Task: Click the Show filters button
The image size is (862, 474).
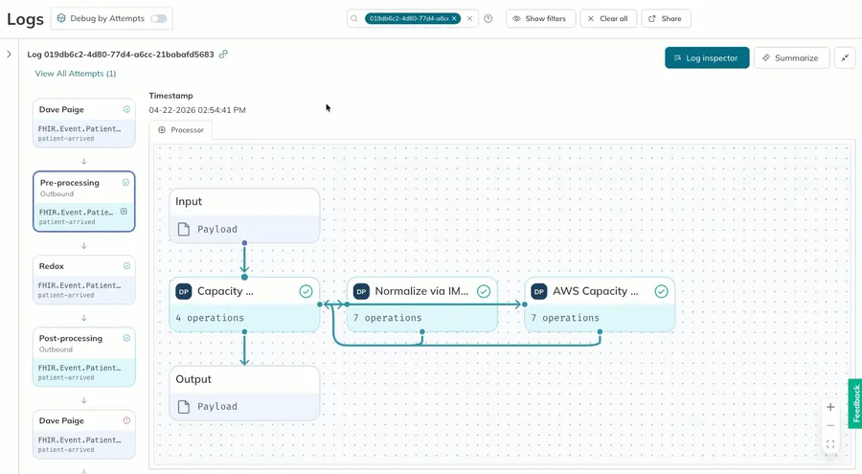Action: click(x=540, y=19)
